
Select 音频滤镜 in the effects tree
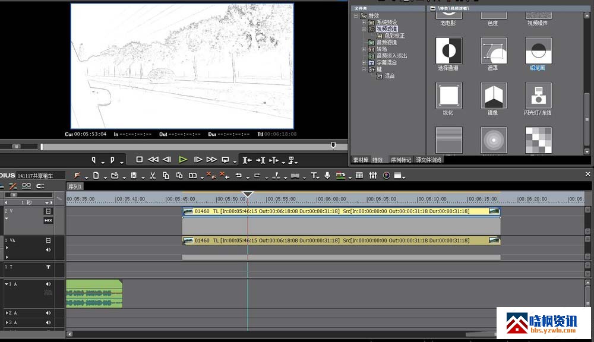point(387,42)
